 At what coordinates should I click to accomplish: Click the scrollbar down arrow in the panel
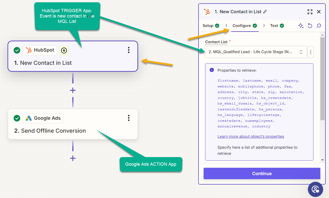pos(322,160)
